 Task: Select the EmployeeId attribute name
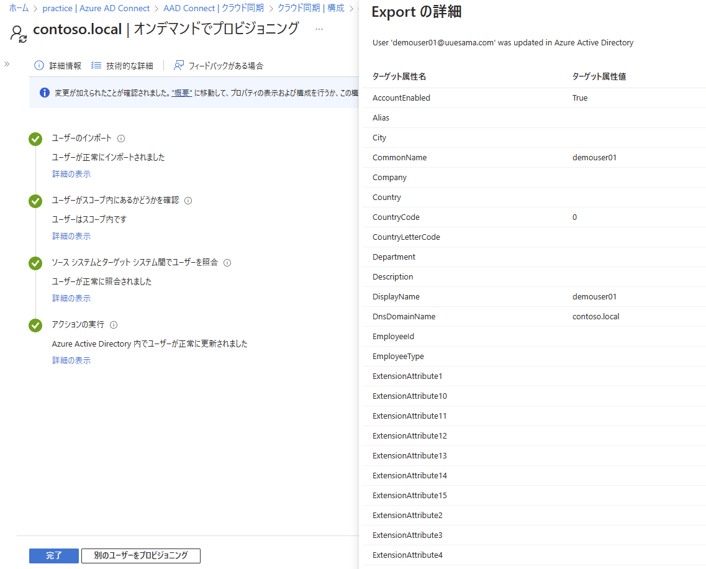point(393,336)
